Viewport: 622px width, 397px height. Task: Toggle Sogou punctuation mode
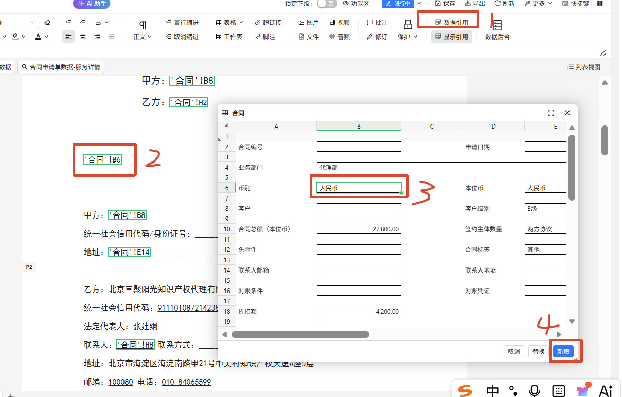point(513,391)
